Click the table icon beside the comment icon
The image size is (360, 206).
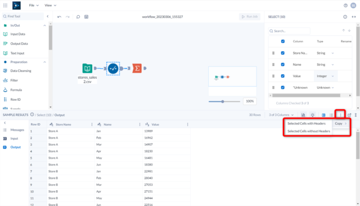pos(86,17)
